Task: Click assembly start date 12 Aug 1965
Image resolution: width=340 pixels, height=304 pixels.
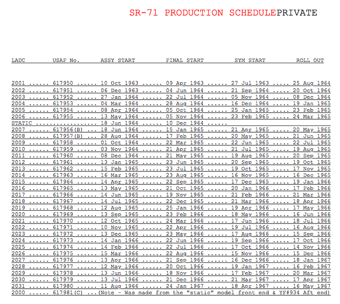Action: click(119, 208)
